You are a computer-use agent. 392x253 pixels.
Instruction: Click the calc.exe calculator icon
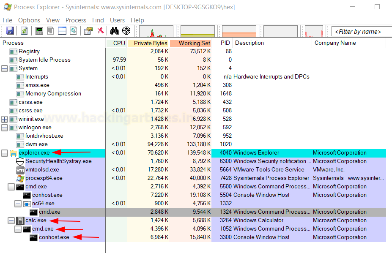tap(20, 220)
